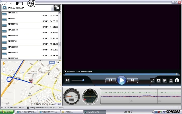Click the GPS coordinates in status bar
Viewport: 182px width, 114px height.
[15, 108]
